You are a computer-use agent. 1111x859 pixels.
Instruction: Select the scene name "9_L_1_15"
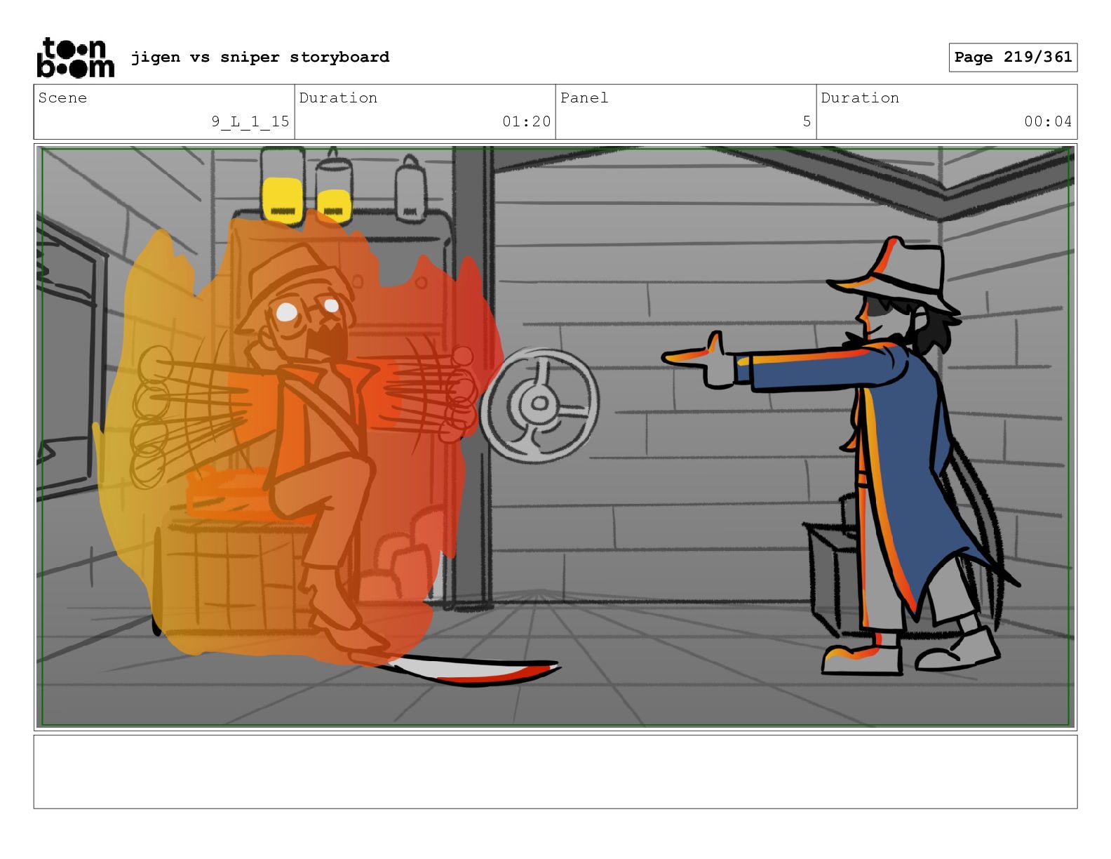(250, 121)
